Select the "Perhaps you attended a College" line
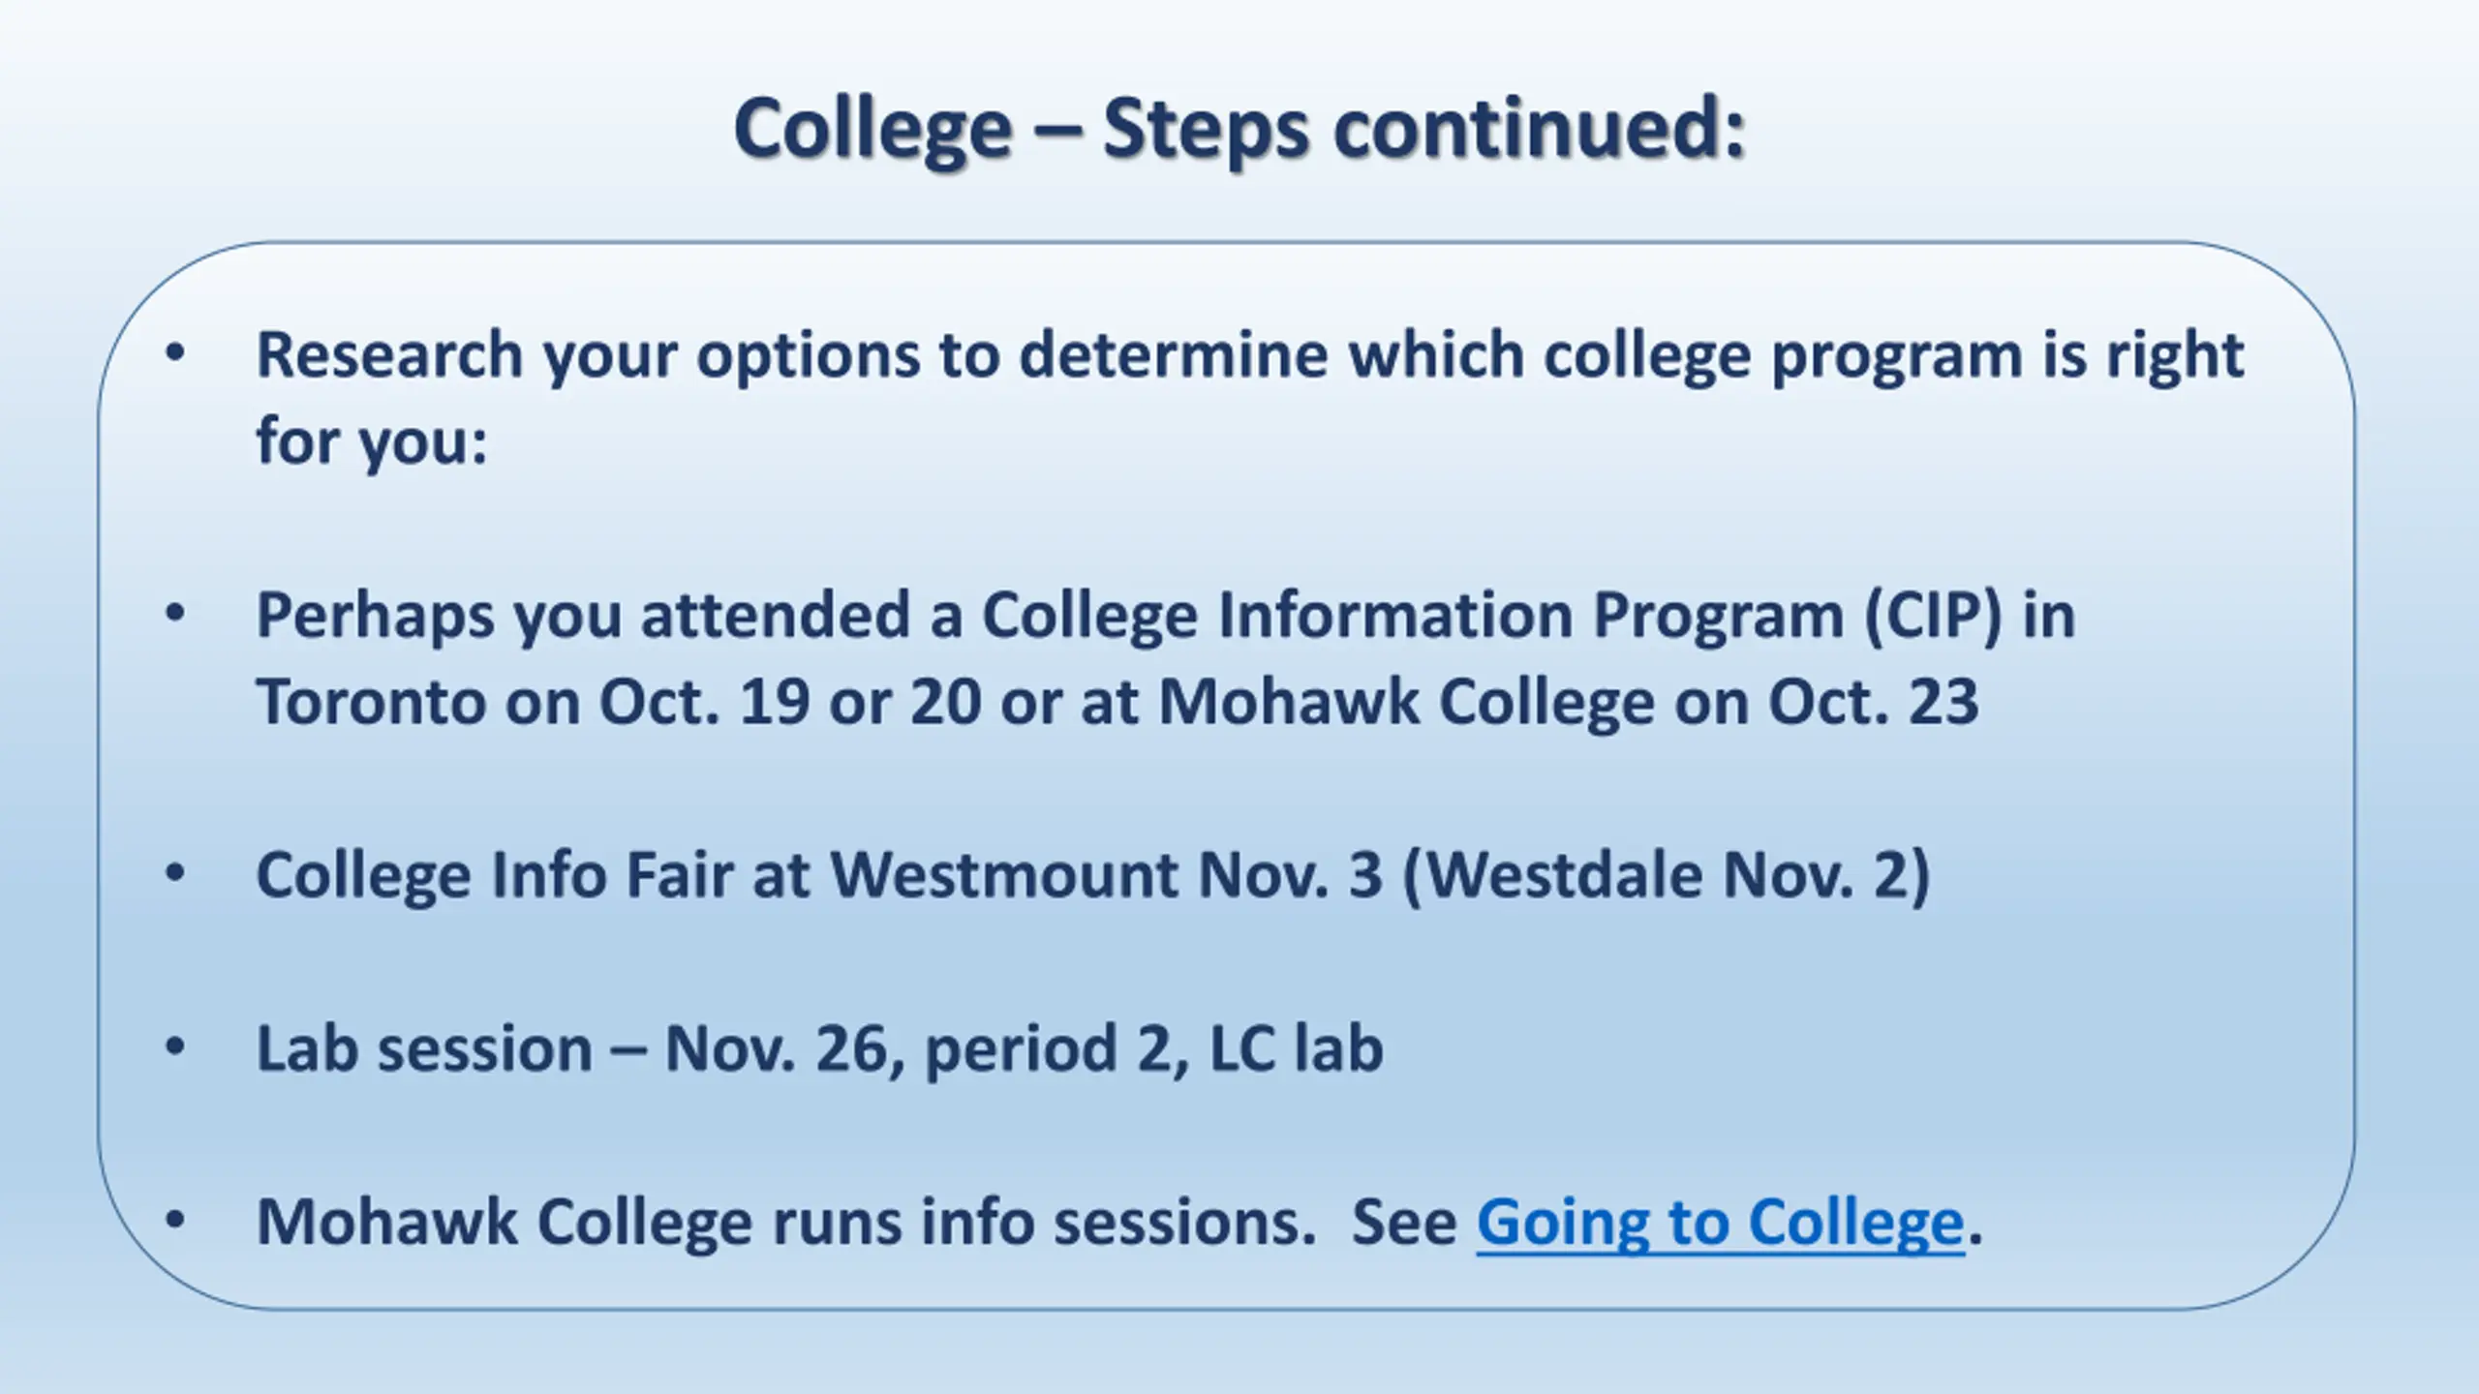The height and width of the screenshot is (1394, 2479). tap(1166, 616)
